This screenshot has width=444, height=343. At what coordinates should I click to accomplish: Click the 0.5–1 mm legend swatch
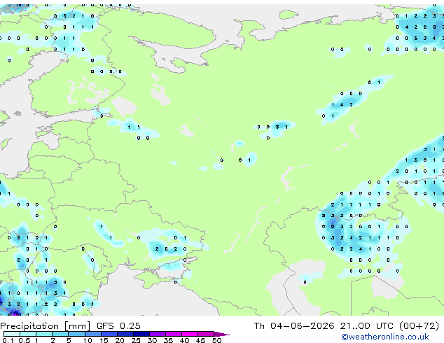tap(28, 334)
